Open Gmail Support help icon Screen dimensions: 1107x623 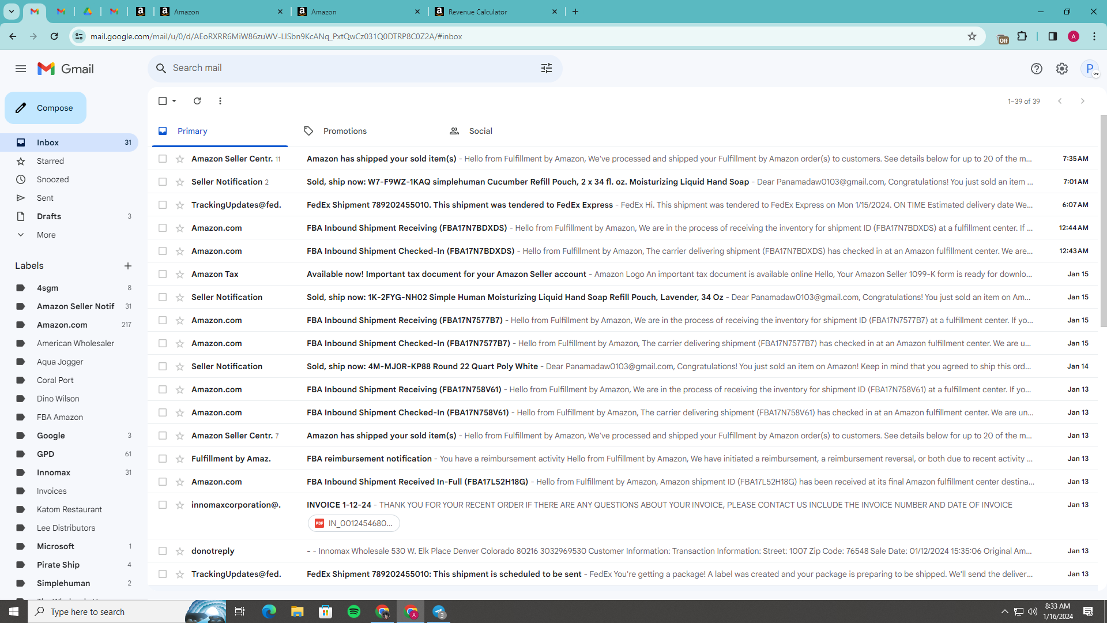(x=1037, y=69)
